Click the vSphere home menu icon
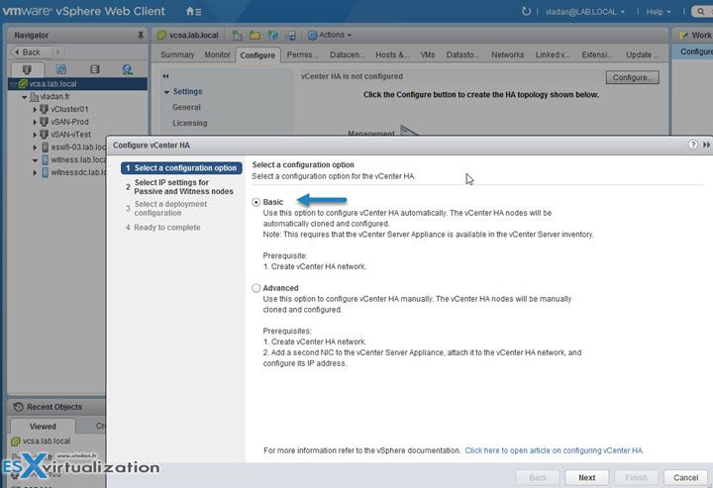The width and height of the screenshot is (713, 488). [194, 11]
